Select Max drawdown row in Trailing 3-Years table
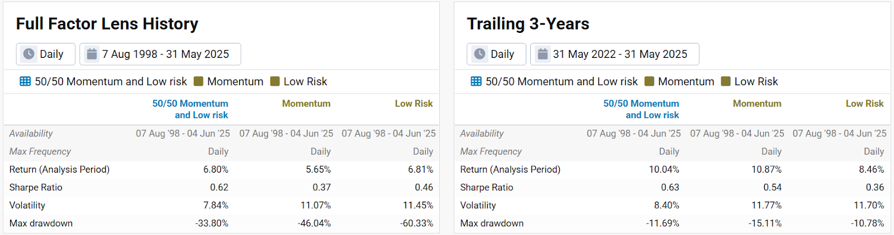The image size is (894, 235). tap(492, 223)
